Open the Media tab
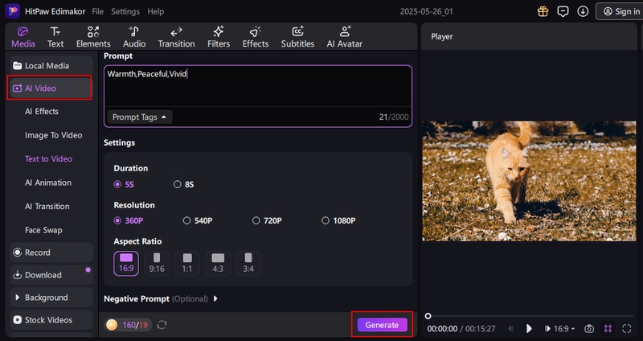Screen dimensions: 643x341 coord(23,37)
